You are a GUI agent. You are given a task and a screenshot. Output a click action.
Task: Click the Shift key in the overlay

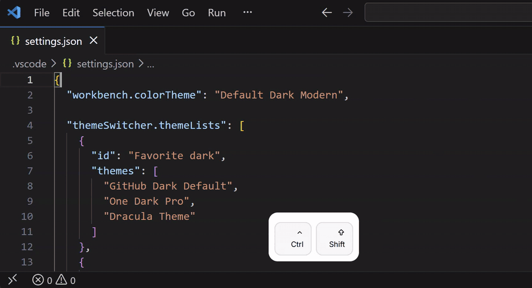point(335,239)
